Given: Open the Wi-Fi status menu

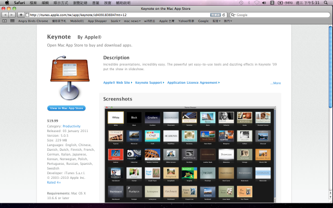Looking at the screenshot, I should tap(257, 3).
